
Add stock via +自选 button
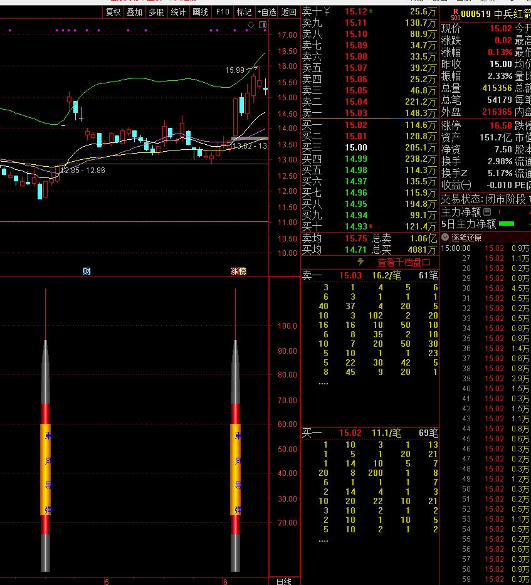pyautogui.click(x=266, y=13)
